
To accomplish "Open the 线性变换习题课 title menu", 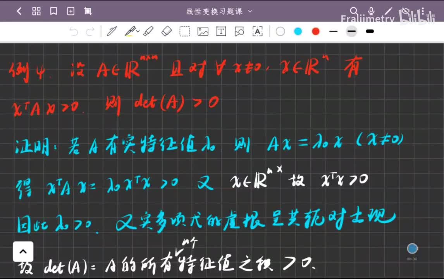I will pos(219,11).
